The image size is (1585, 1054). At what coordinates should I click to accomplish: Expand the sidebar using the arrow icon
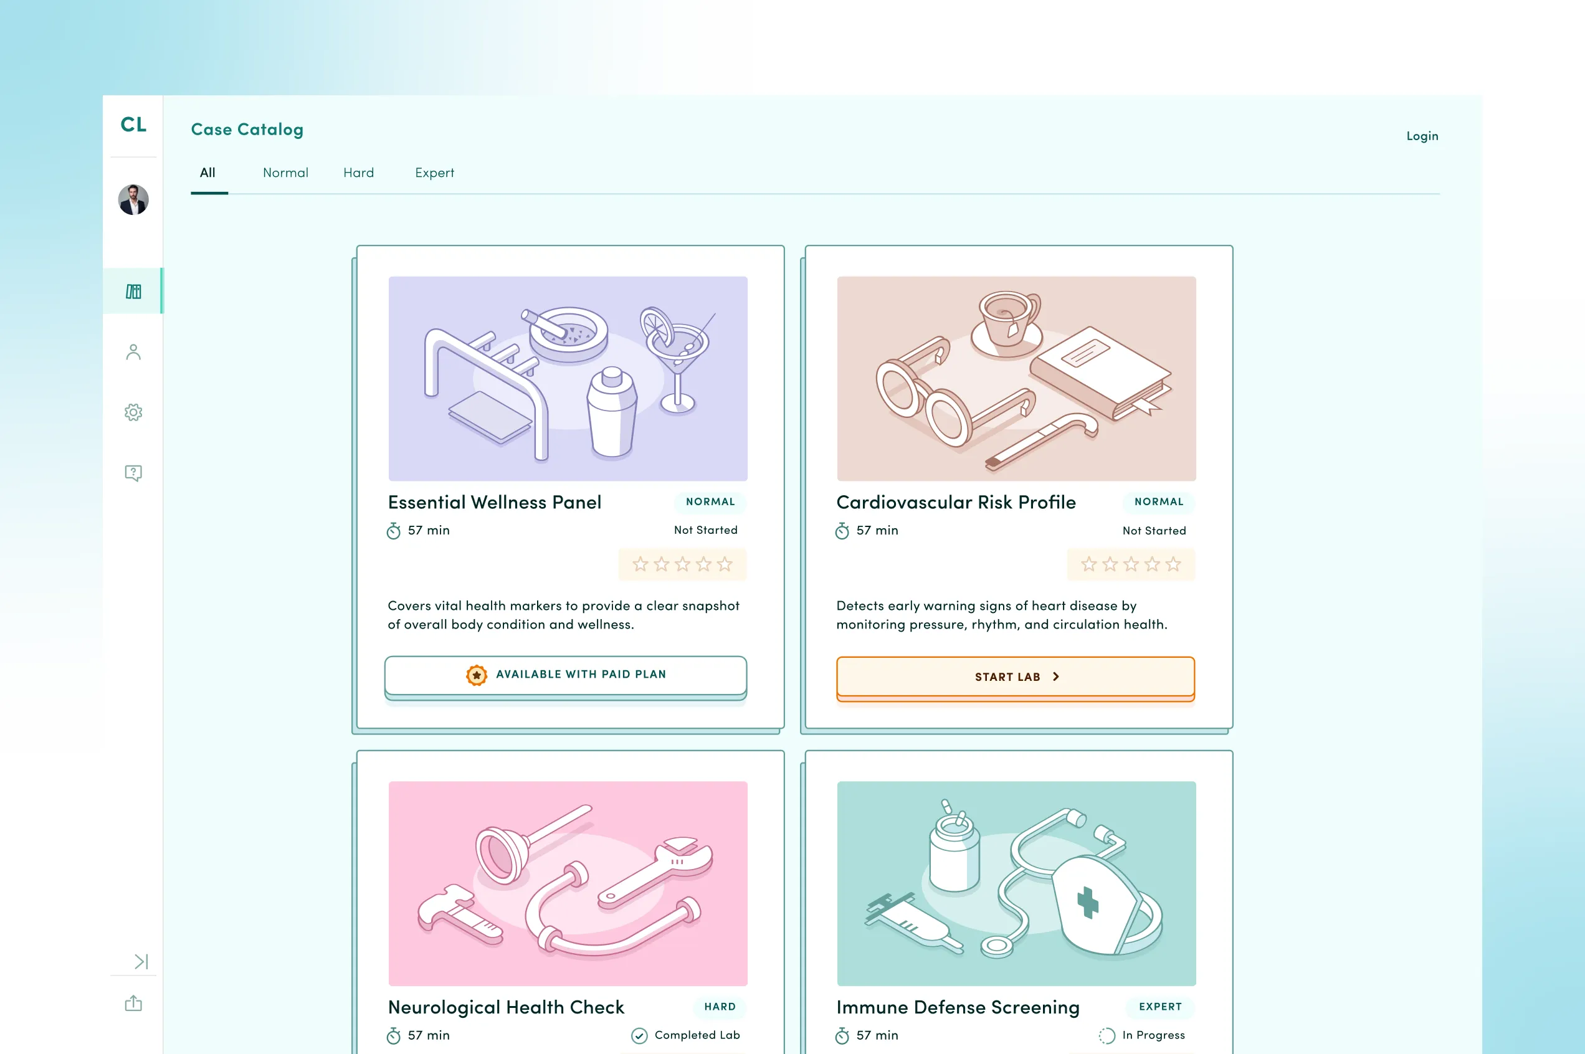pyautogui.click(x=140, y=961)
